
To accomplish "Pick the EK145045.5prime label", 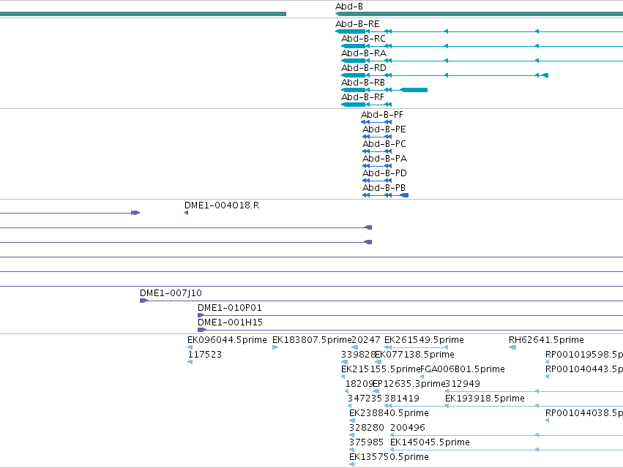I will click(x=430, y=443).
